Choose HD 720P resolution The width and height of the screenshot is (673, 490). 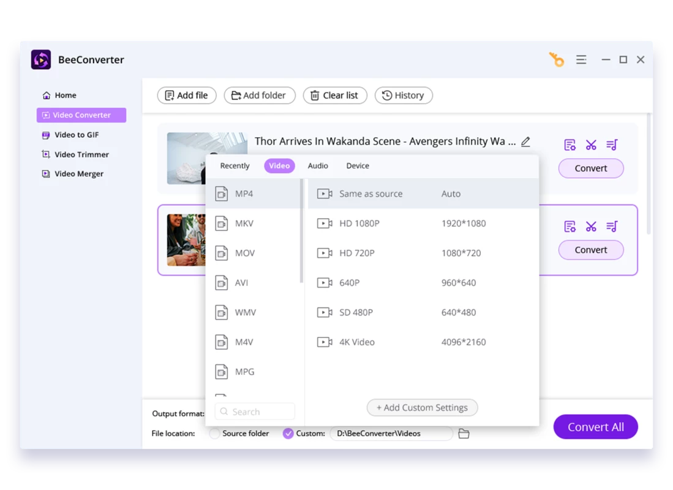[x=423, y=253]
